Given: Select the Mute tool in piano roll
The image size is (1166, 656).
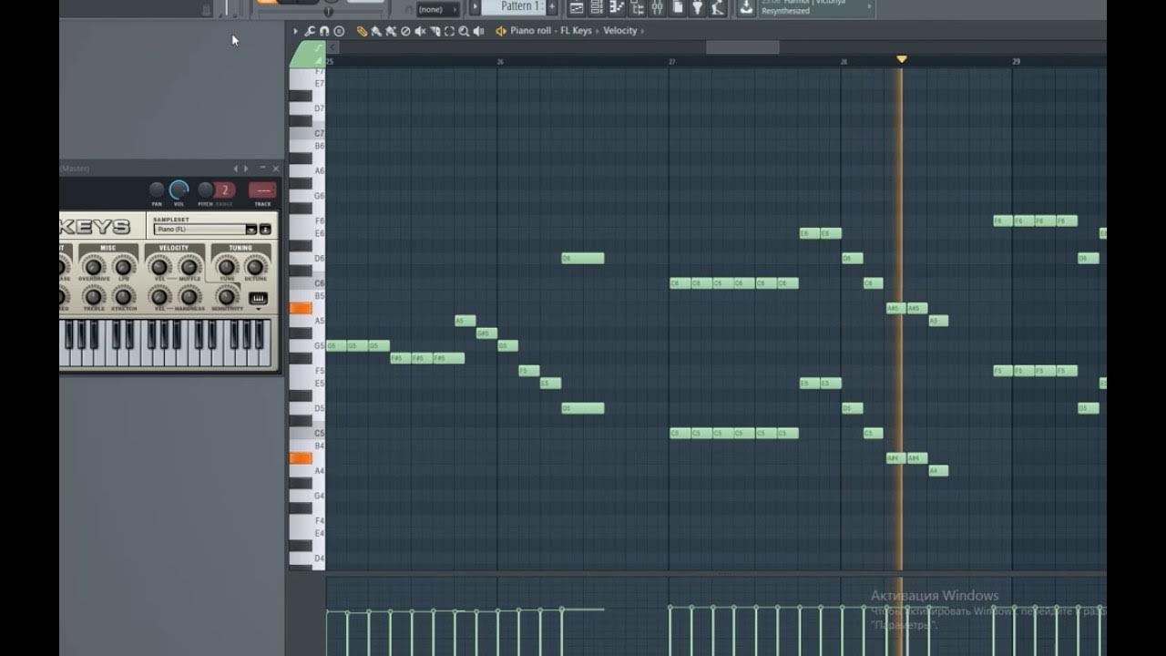Looking at the screenshot, I should tap(420, 31).
